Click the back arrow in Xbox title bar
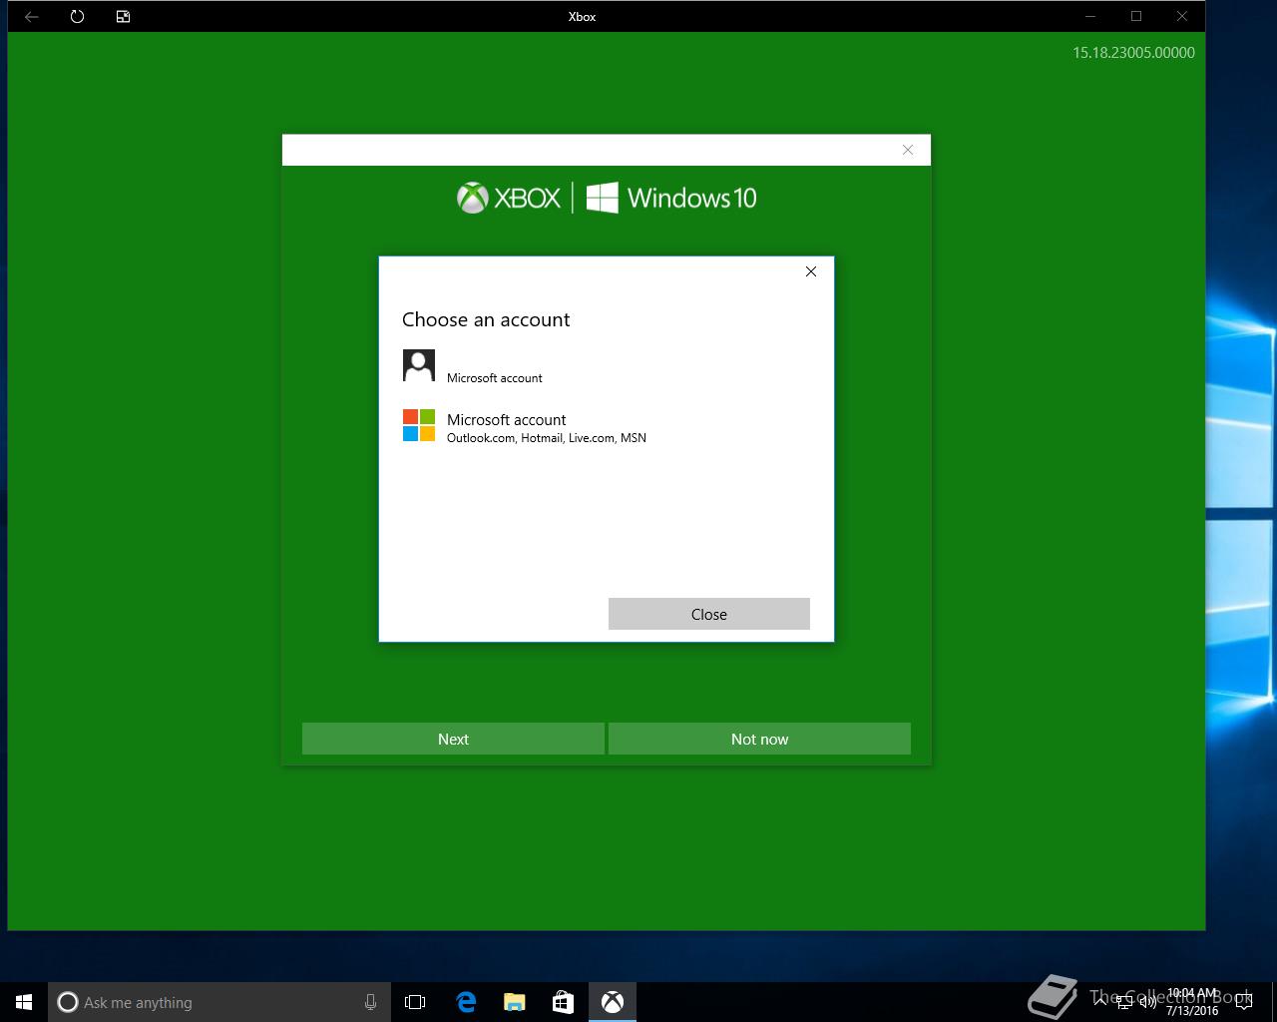This screenshot has width=1277, height=1022. [x=32, y=17]
